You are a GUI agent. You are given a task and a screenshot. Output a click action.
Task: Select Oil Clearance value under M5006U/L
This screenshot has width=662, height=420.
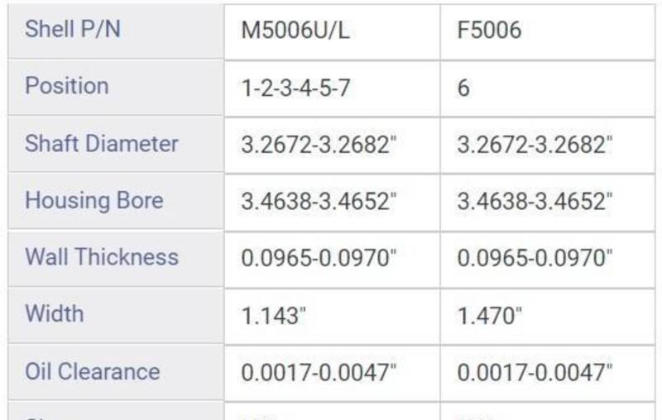tap(319, 372)
